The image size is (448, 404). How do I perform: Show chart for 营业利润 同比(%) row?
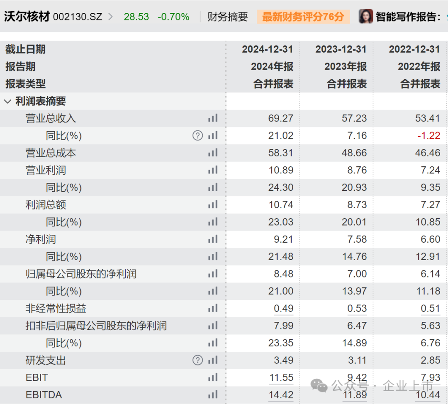(x=213, y=187)
